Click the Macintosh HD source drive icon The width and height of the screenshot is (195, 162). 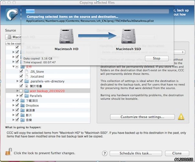click(x=66, y=36)
